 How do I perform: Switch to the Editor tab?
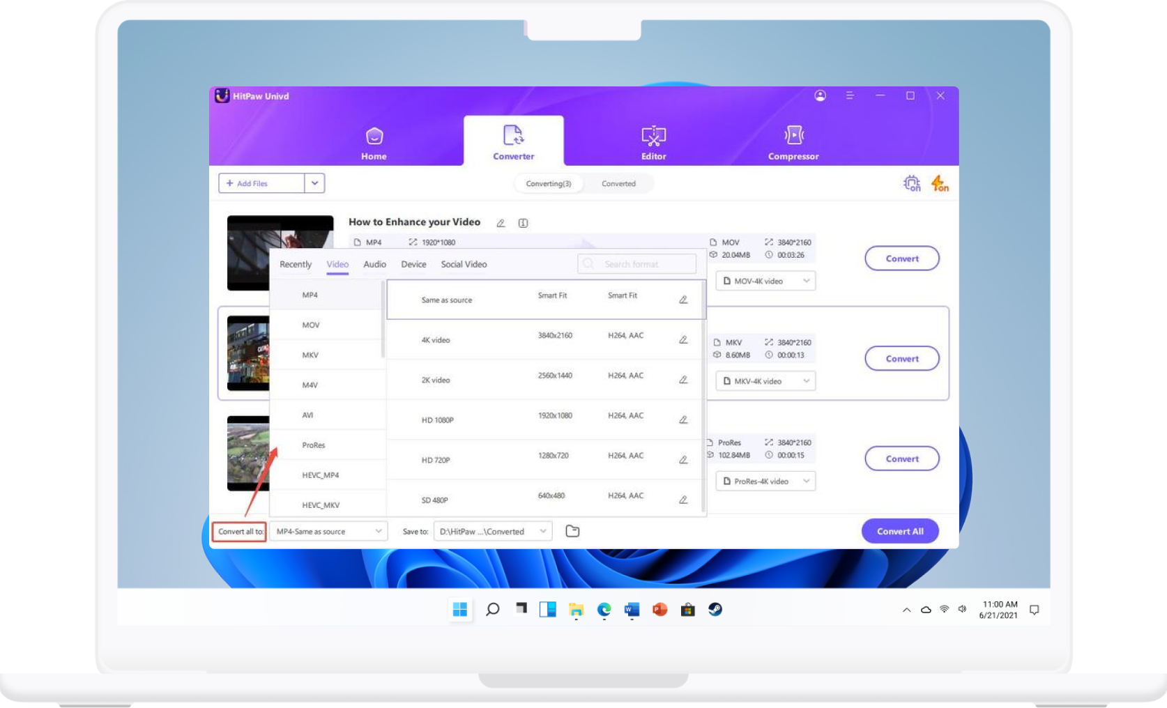653,141
